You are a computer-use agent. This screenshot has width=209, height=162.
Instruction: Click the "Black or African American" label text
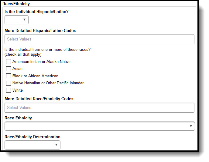click(x=35, y=76)
